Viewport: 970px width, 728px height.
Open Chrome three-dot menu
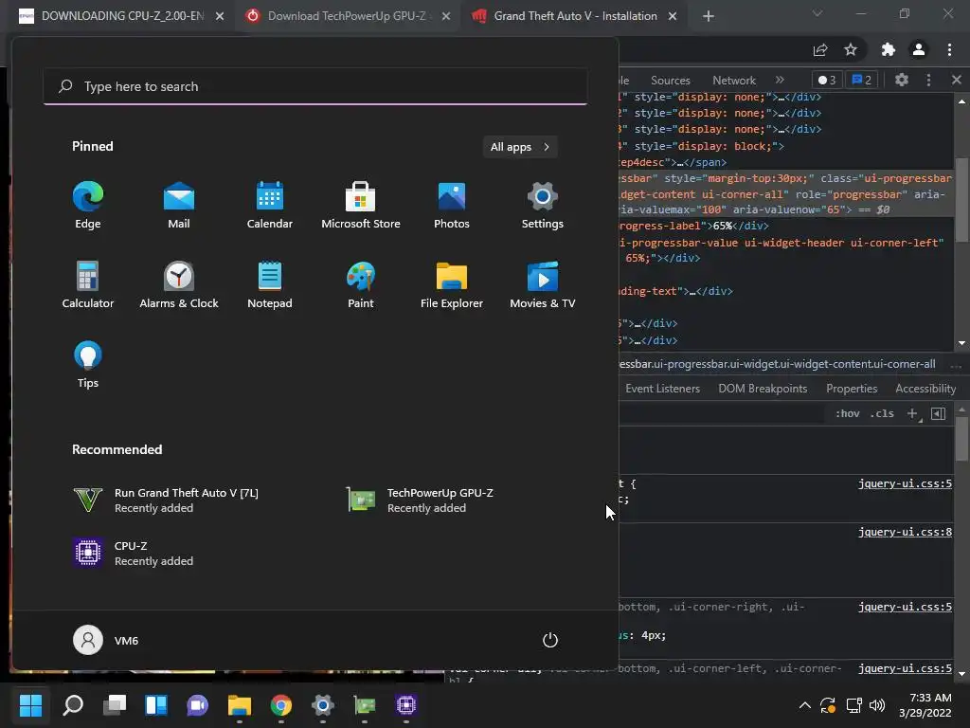(949, 50)
